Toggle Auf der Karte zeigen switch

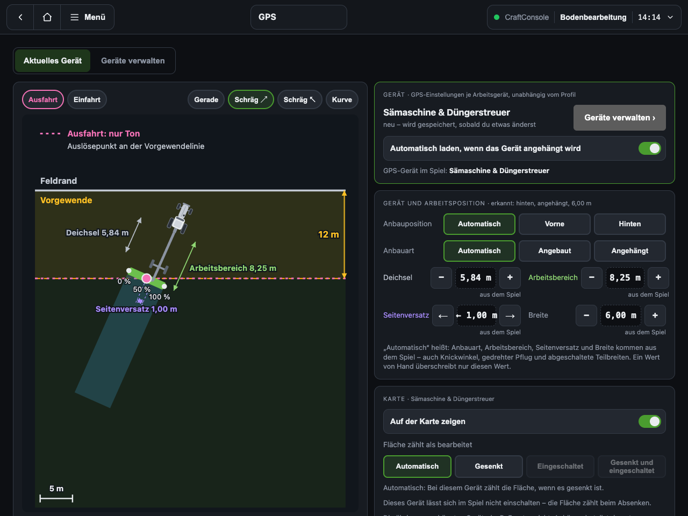coord(650,421)
